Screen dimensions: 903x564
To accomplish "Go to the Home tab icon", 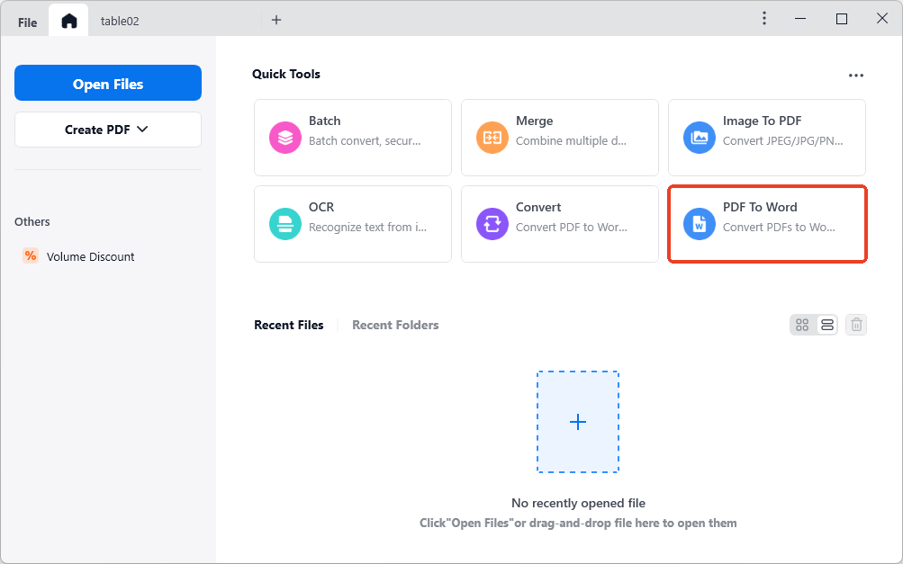I will click(69, 21).
